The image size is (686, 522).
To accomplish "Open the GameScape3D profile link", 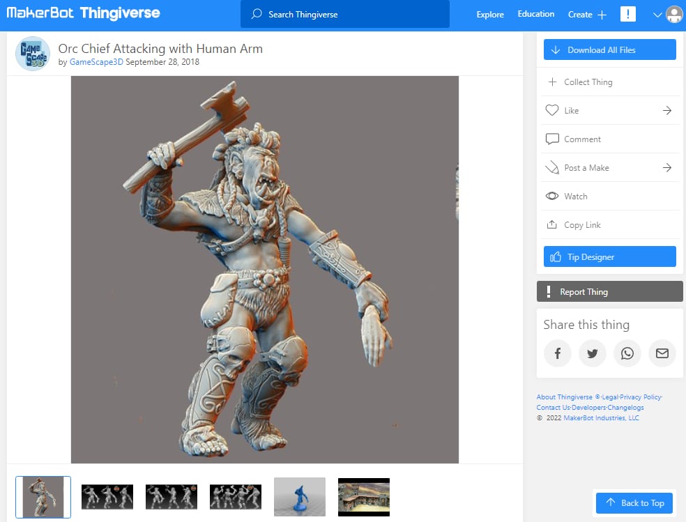I will (x=96, y=62).
